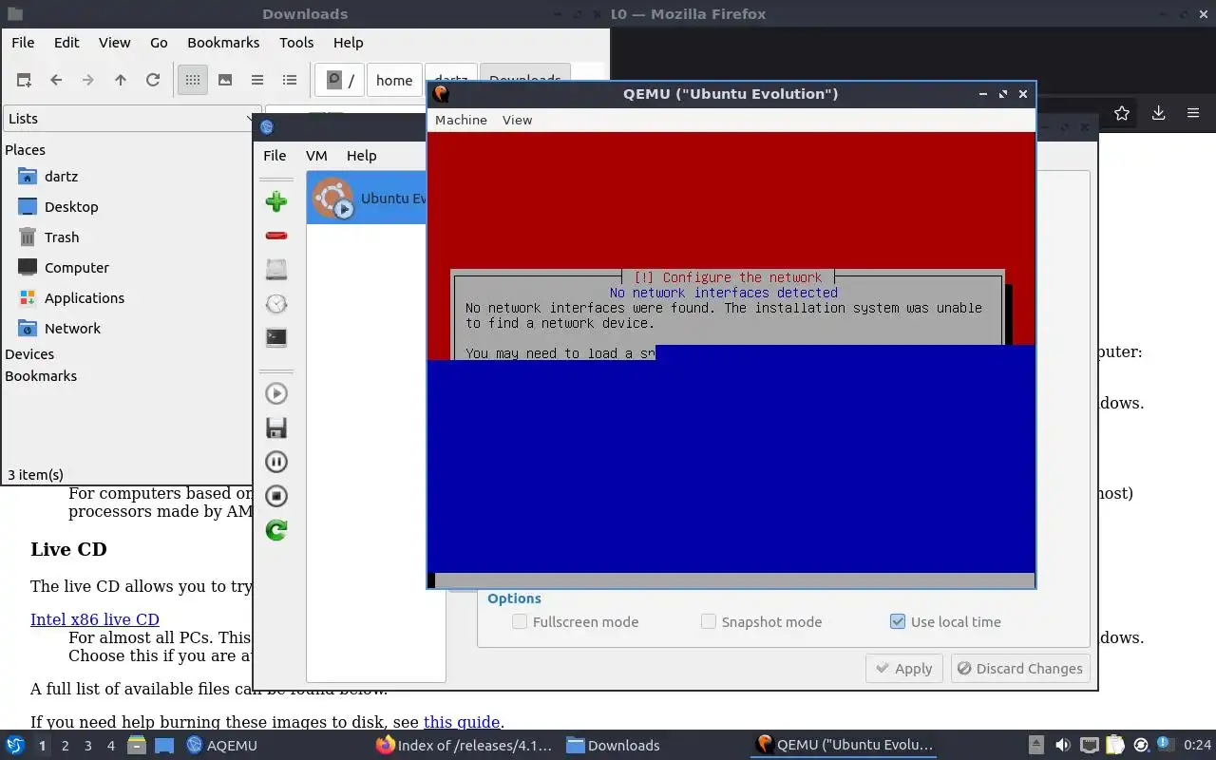The width and height of the screenshot is (1216, 760).
Task: Go back in the Downloads file manager
Action: pyautogui.click(x=56, y=80)
